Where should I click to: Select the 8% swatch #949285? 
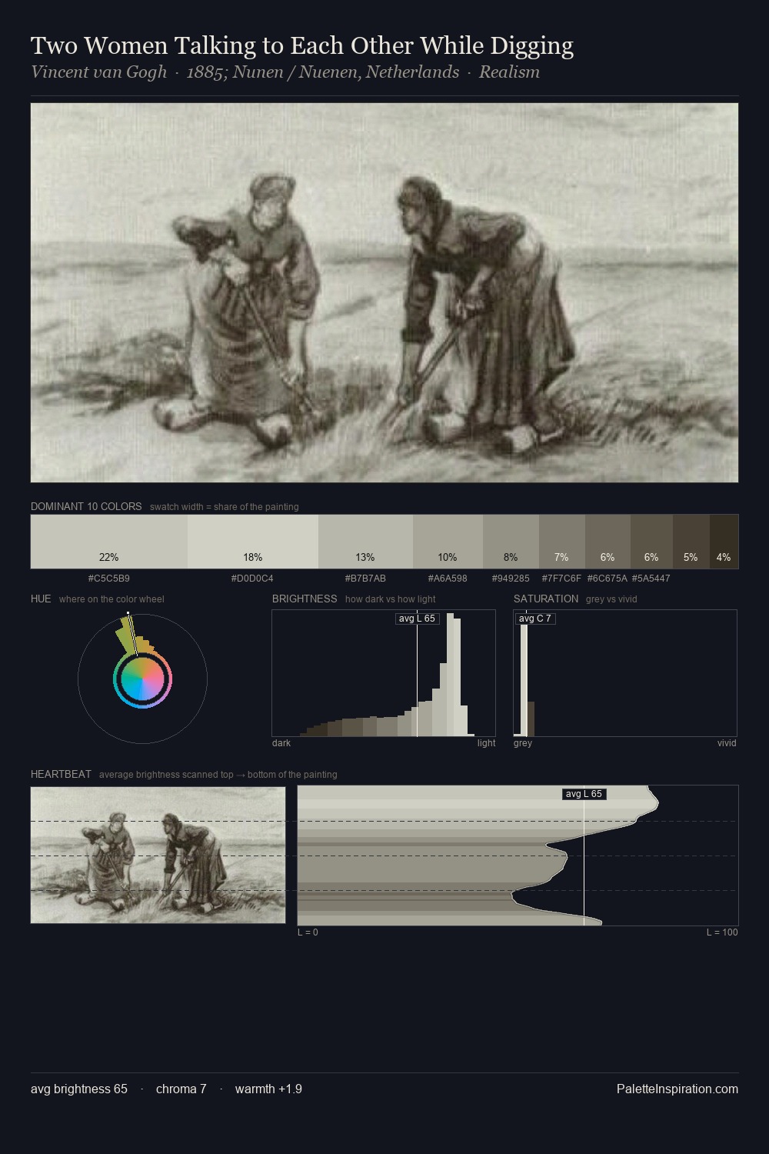511,542
